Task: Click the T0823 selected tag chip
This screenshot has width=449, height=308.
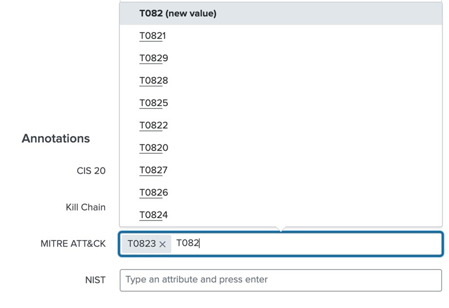Action: coord(141,244)
